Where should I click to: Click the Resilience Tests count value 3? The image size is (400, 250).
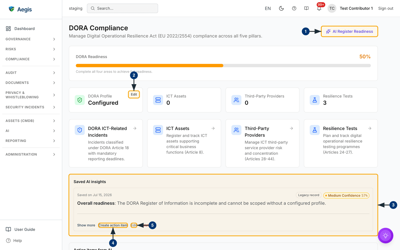coord(325,103)
